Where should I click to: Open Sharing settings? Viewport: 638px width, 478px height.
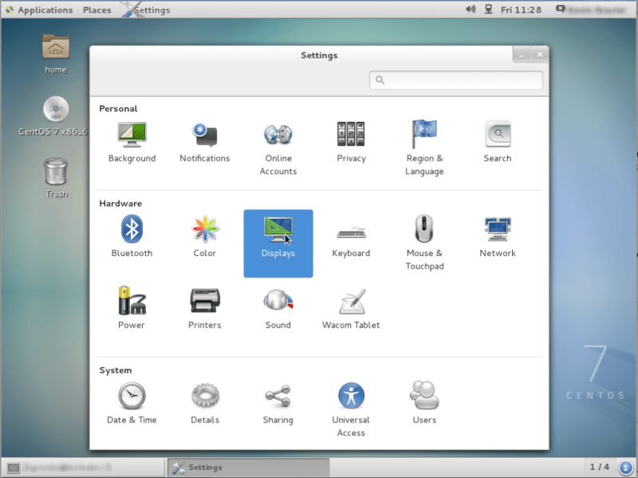(278, 404)
